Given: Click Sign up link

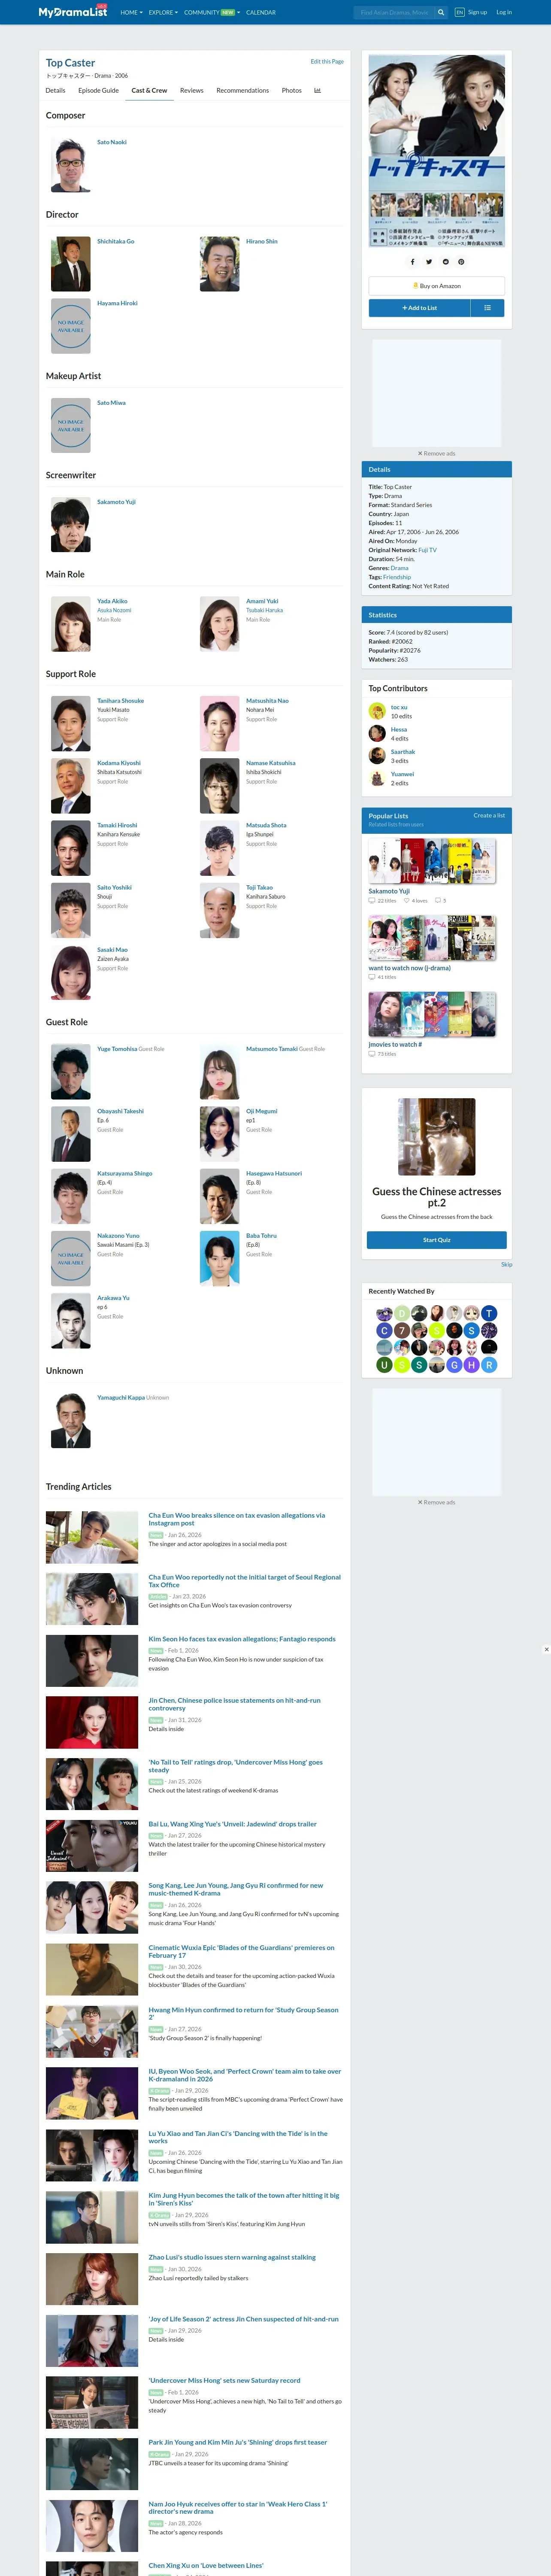Looking at the screenshot, I should tap(478, 13).
